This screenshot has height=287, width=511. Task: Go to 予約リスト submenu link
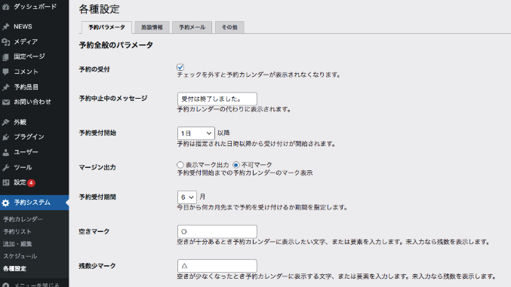point(17,232)
